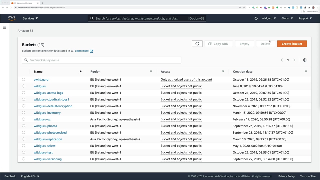Open the Services dropdown menu
Screen dimensions: 320x180
[30, 18]
